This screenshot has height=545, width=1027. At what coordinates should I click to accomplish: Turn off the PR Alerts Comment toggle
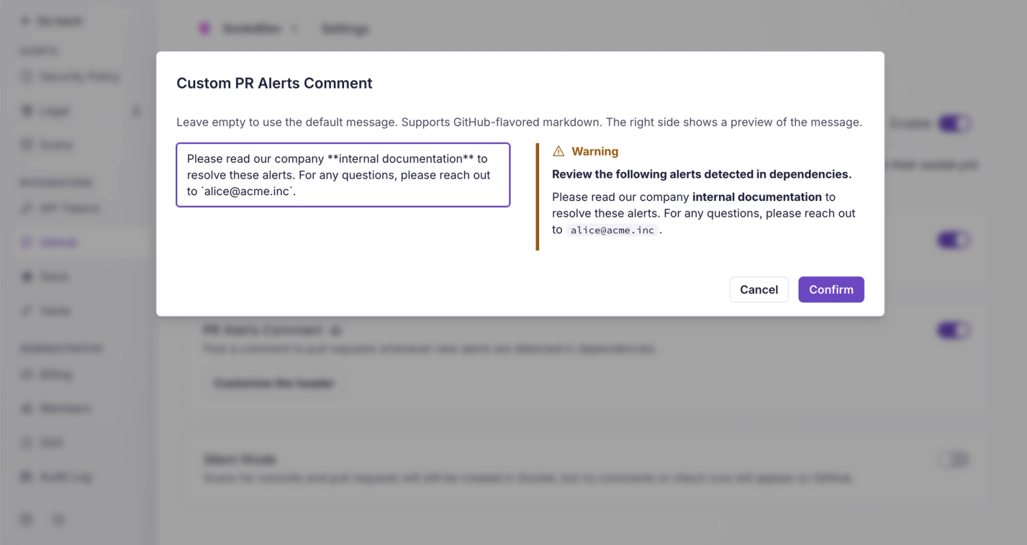tap(954, 331)
